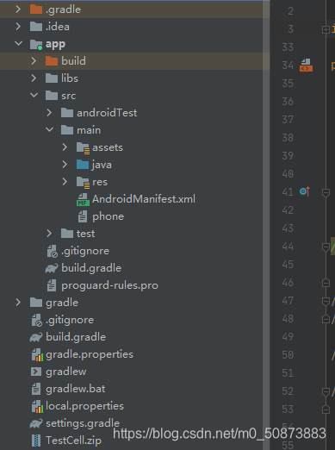This screenshot has width=335, height=450.
Task: Click the assets resource folder icon
Action: (x=83, y=148)
